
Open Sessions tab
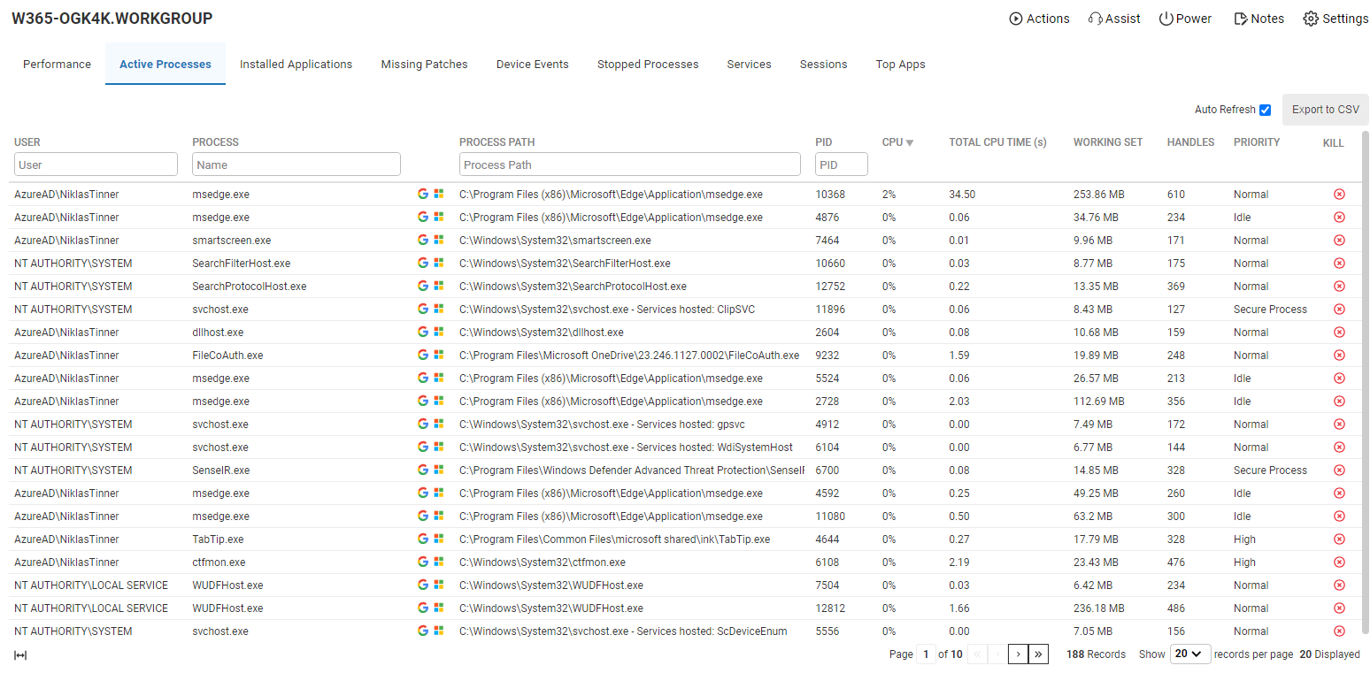click(x=823, y=64)
